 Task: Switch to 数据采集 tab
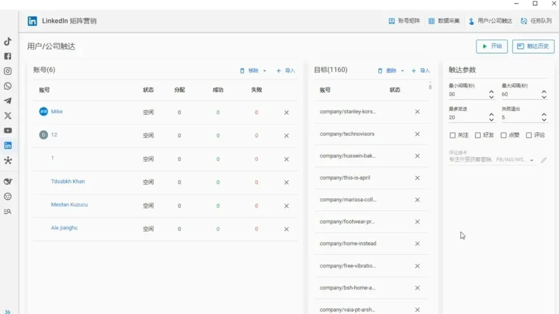point(444,21)
